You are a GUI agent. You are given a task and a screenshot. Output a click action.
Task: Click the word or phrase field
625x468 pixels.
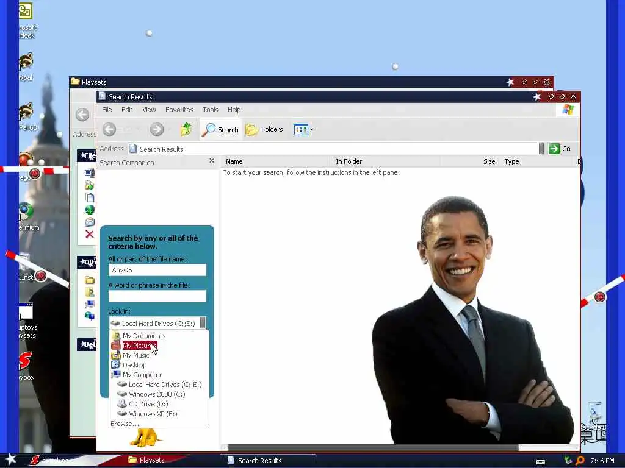click(157, 296)
